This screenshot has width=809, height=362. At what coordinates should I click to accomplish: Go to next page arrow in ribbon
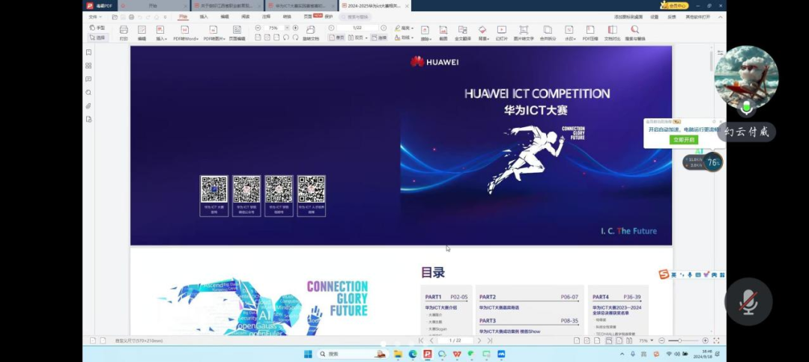pos(384,28)
